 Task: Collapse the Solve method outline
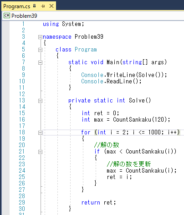point(40,101)
